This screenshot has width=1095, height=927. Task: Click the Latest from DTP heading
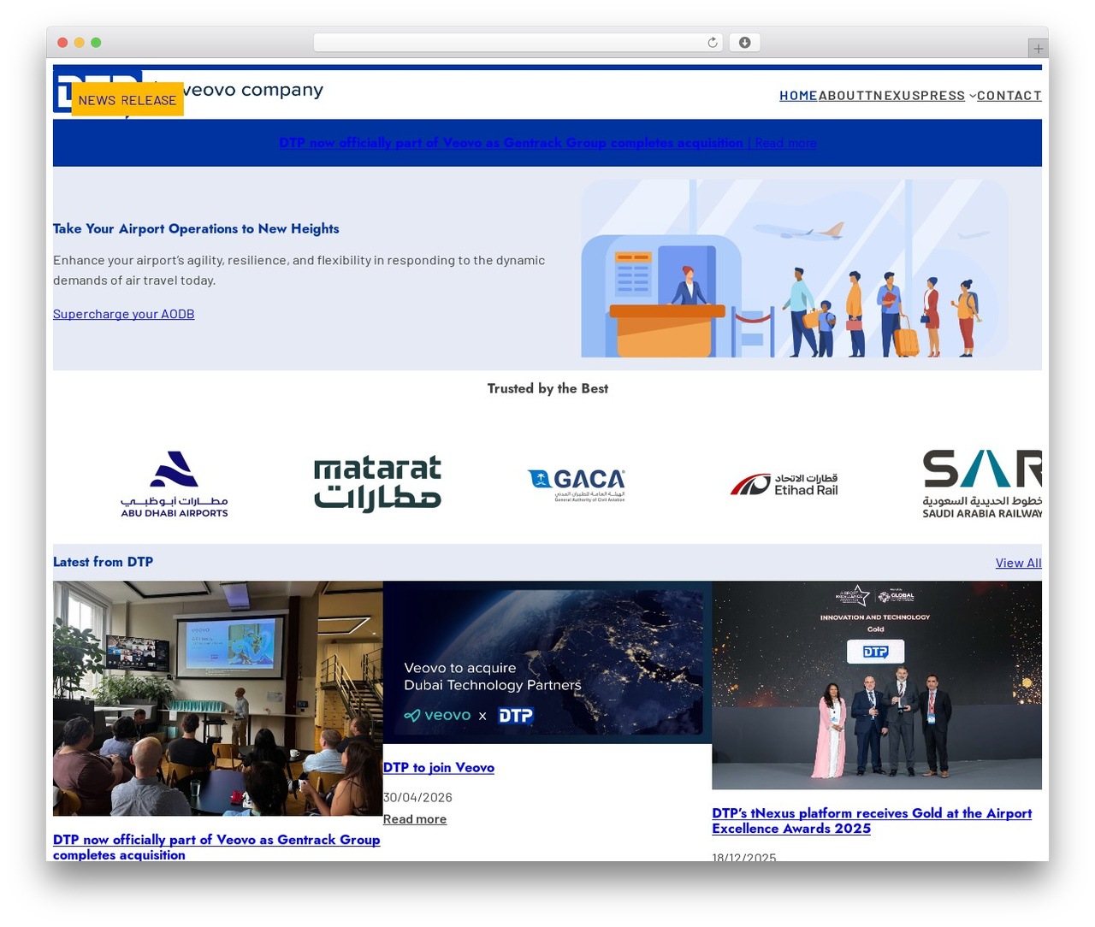[x=103, y=562]
